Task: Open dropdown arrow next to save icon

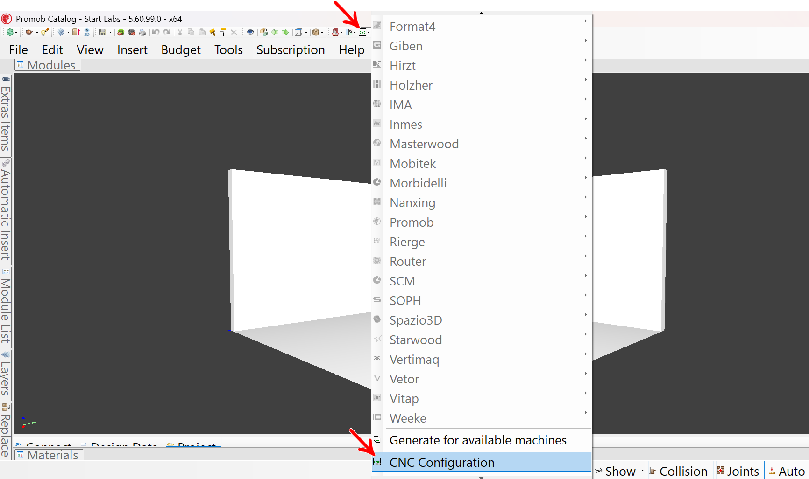Action: coord(110,32)
